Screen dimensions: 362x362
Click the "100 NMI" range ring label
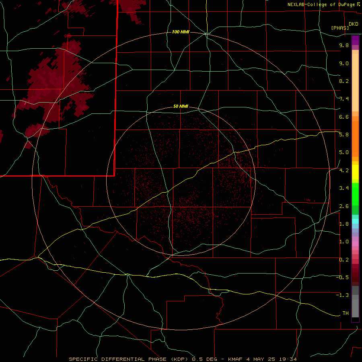(181, 32)
